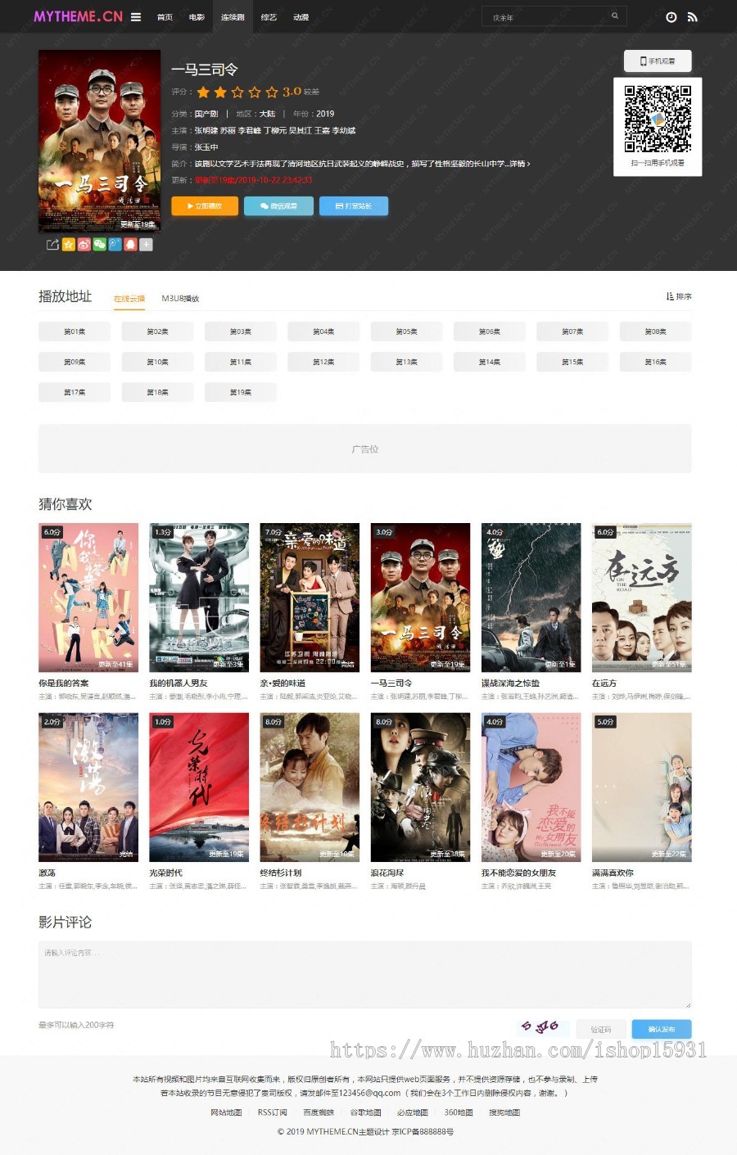Click the blue 确认发布 submit button
The image size is (737, 1155).
[662, 1029]
